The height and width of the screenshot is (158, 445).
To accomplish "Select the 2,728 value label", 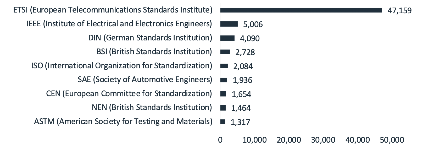I will (x=245, y=52).
